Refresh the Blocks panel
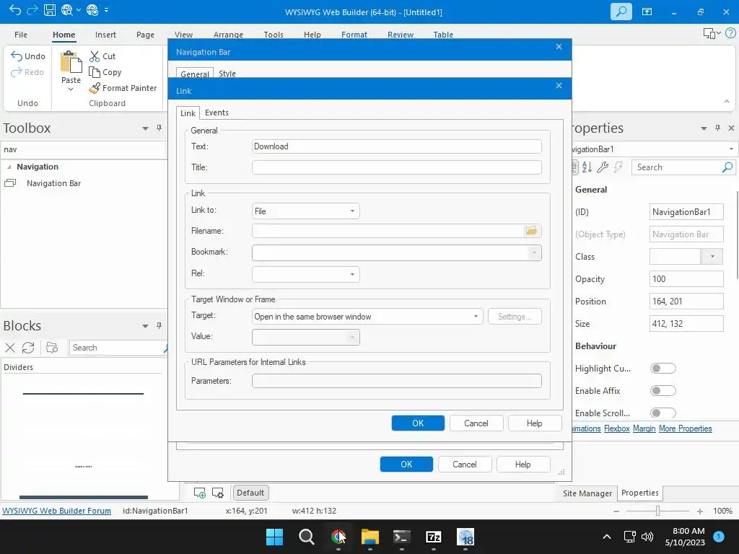This screenshot has width=739, height=554. [28, 348]
